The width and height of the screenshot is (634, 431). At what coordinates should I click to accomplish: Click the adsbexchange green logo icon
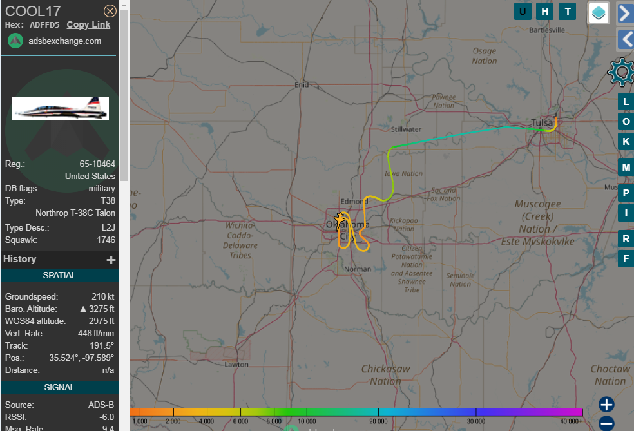point(15,41)
